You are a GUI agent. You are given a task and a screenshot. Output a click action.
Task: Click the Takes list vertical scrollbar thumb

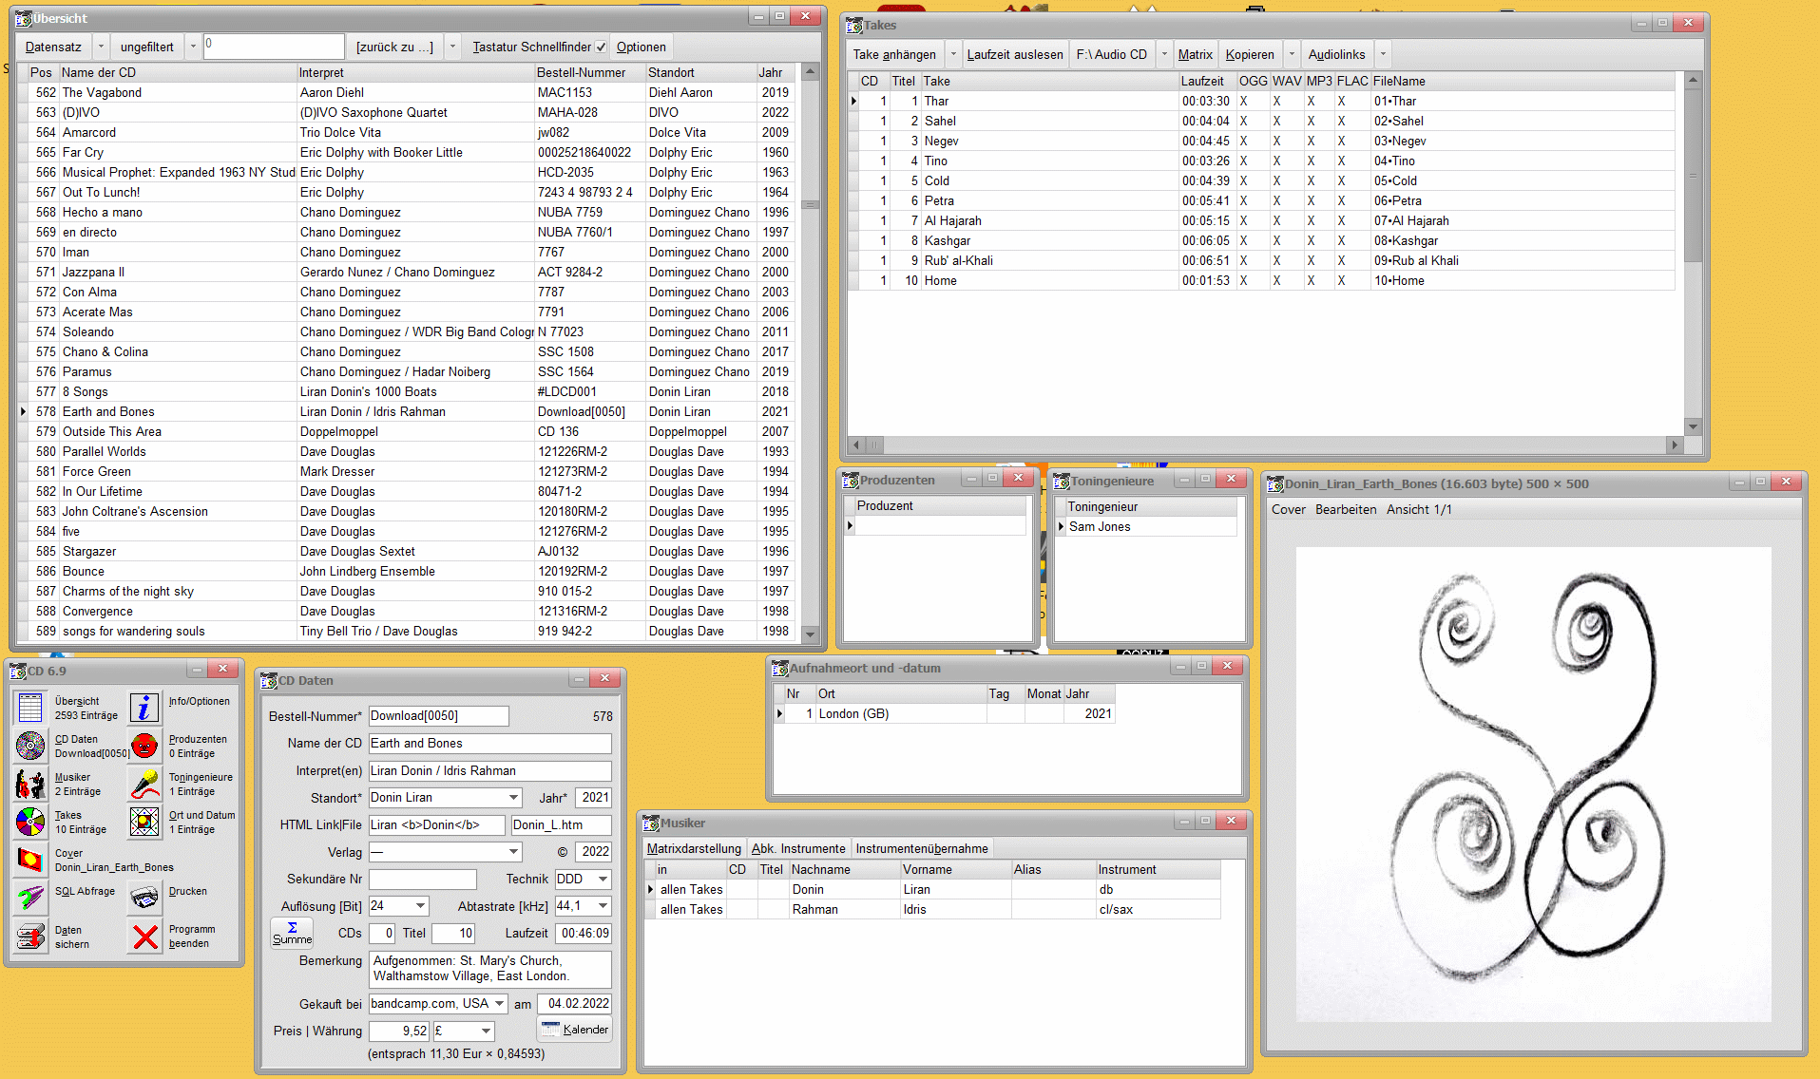1693,176
